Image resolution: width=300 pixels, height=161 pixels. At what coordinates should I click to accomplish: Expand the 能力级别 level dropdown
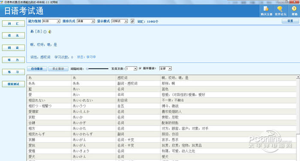(x=51, y=21)
